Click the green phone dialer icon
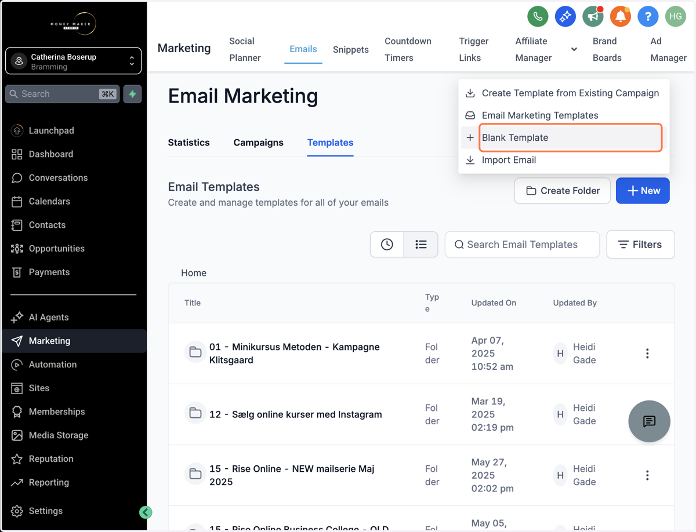696x532 pixels. click(x=538, y=16)
